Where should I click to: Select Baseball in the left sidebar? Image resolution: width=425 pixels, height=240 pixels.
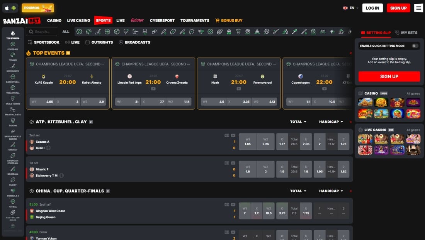click(x=13, y=171)
